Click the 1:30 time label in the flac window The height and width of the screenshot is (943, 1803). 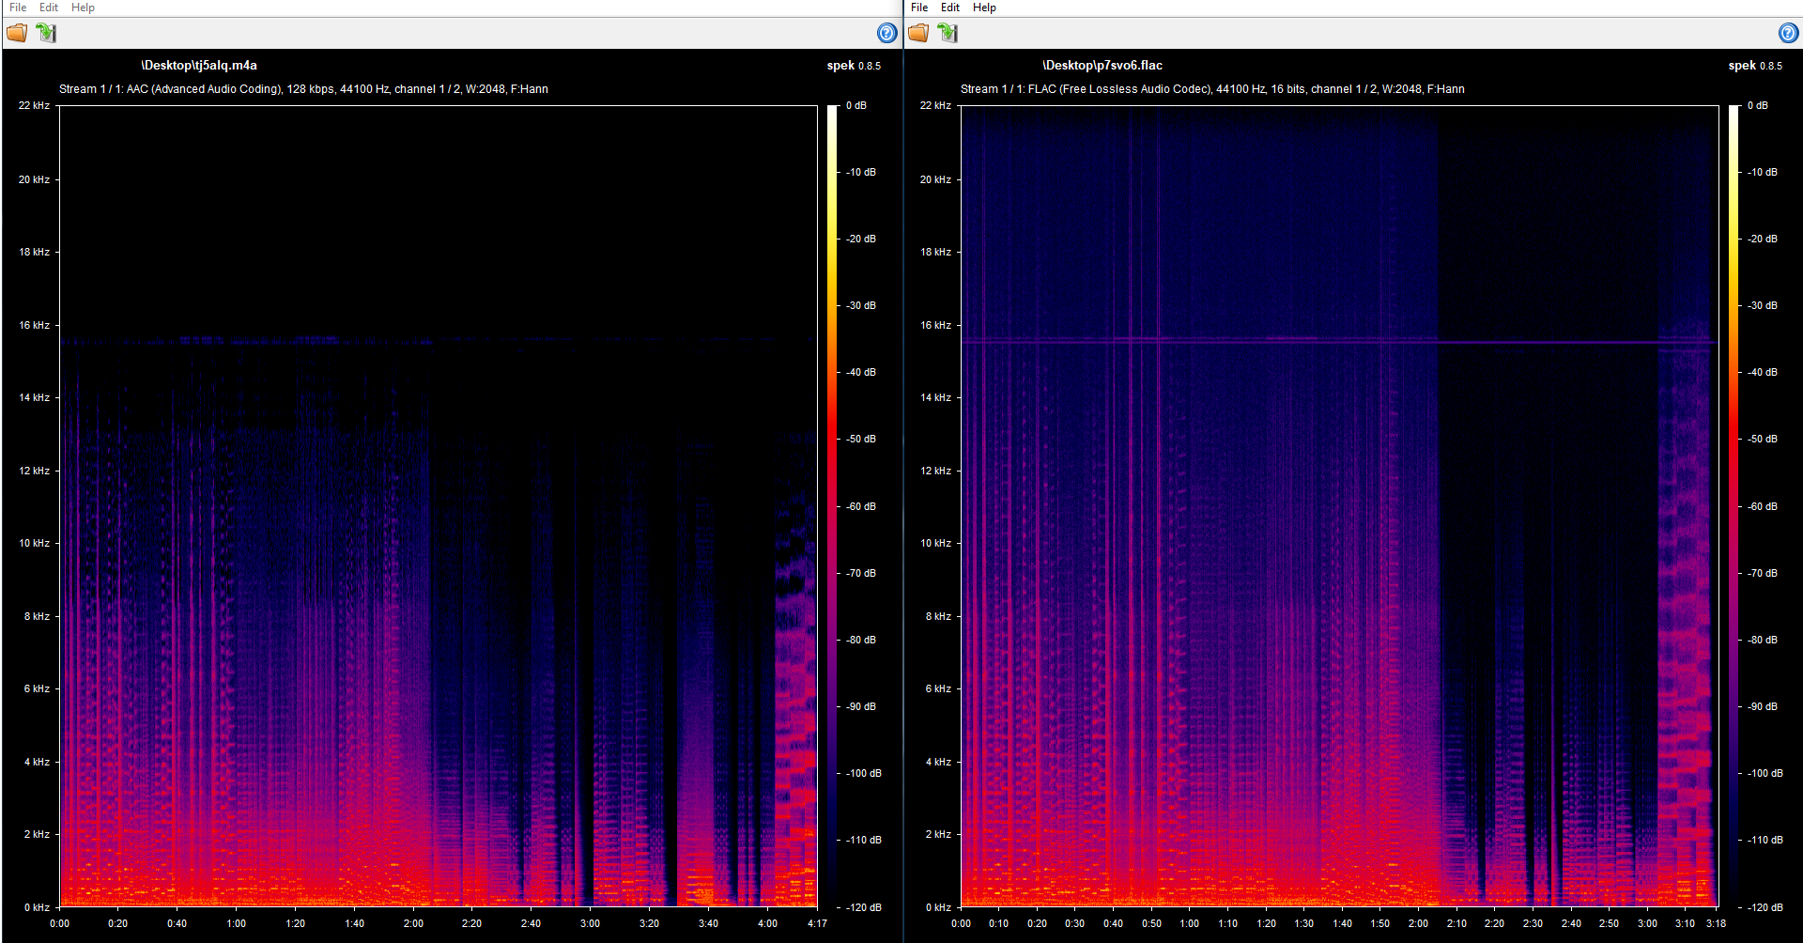click(1304, 923)
